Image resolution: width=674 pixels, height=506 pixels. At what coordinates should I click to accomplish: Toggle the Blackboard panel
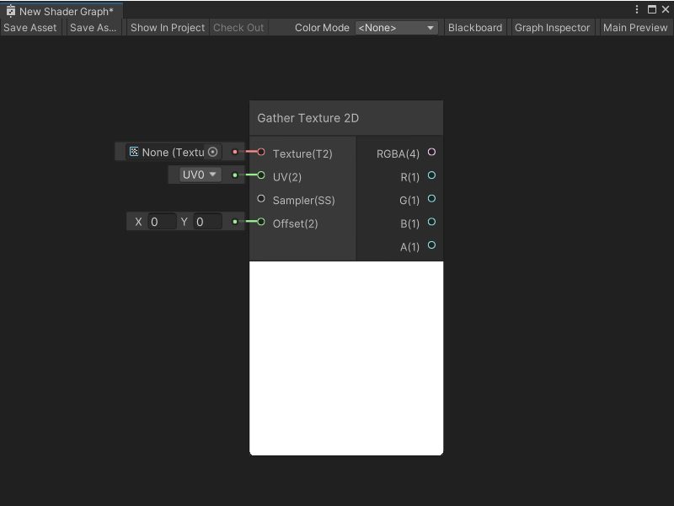[x=475, y=27]
